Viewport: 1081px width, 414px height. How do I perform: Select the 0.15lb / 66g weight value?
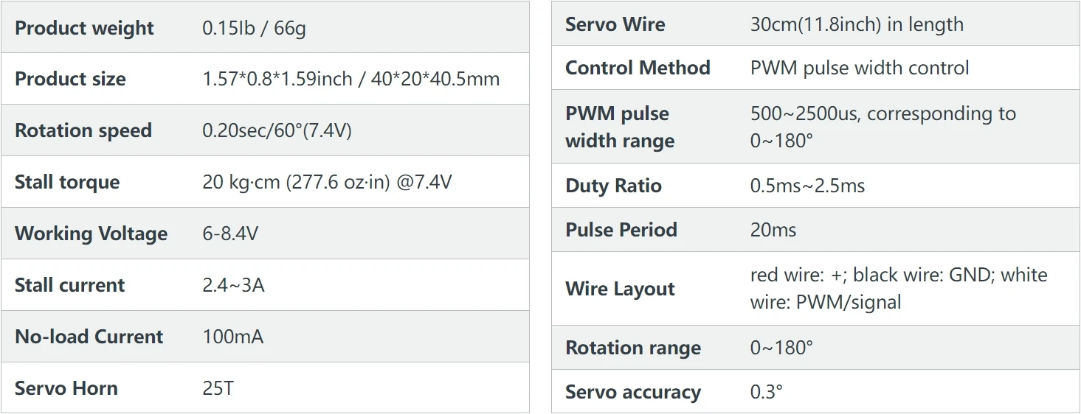click(x=254, y=28)
